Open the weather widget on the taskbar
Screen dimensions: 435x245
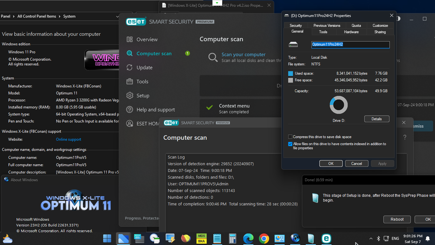point(7,239)
